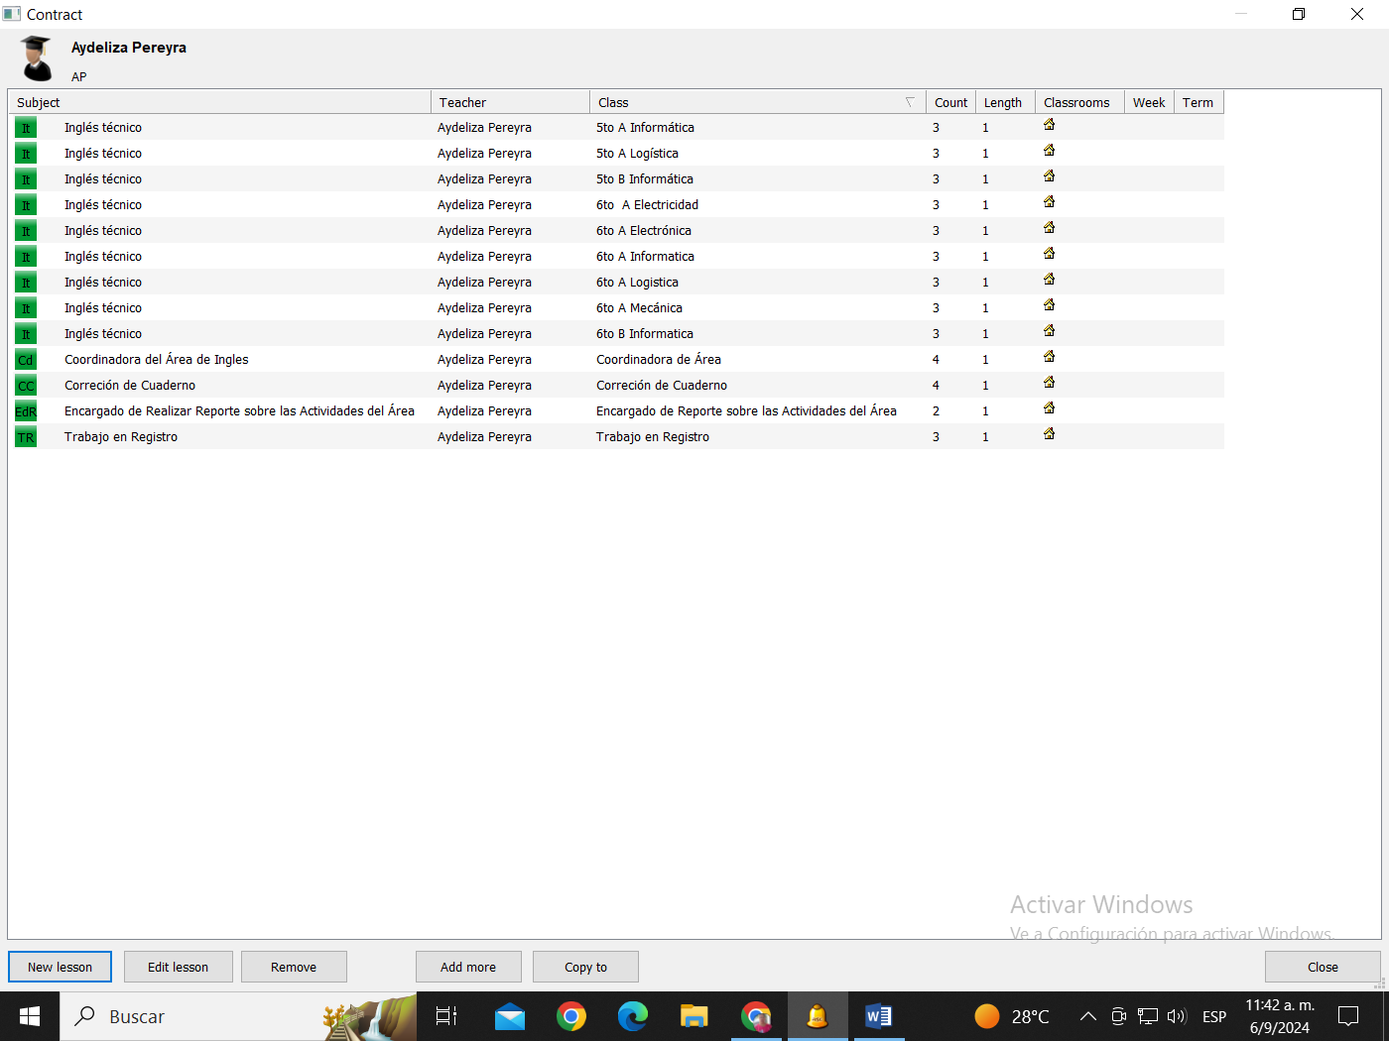This screenshot has width=1389, height=1041.
Task: Click the Remove button
Action: point(294,967)
